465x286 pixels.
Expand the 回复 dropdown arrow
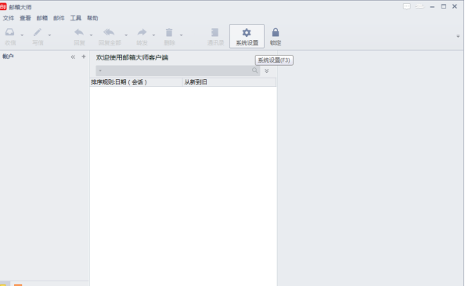point(91,35)
